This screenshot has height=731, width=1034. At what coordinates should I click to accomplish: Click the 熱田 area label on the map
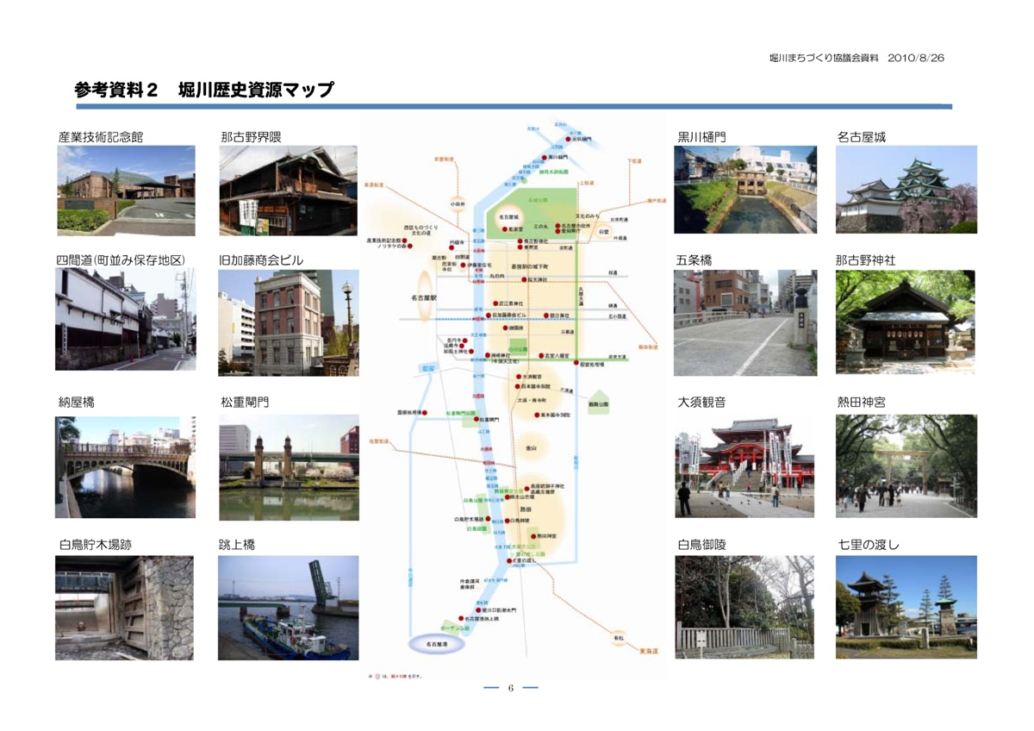coord(526,509)
